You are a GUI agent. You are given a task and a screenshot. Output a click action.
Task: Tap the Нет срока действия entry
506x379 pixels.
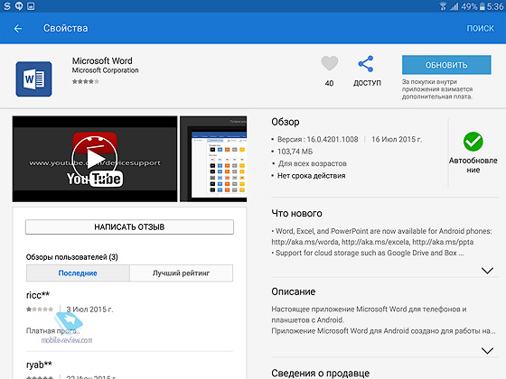312,176
